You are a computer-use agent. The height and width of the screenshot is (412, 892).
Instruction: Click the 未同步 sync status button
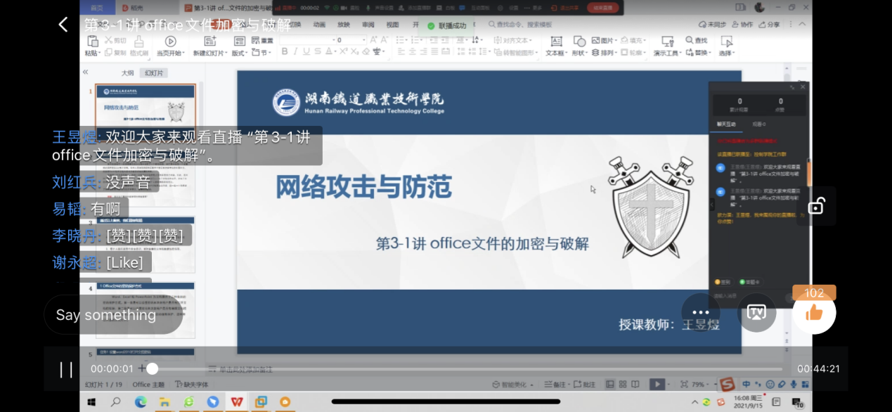point(711,25)
